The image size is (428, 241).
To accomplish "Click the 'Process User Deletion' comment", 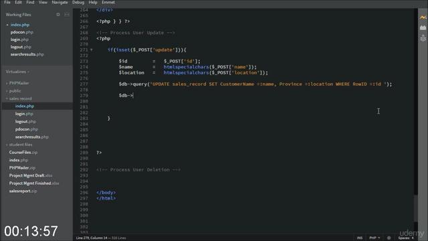I will (x=138, y=169).
